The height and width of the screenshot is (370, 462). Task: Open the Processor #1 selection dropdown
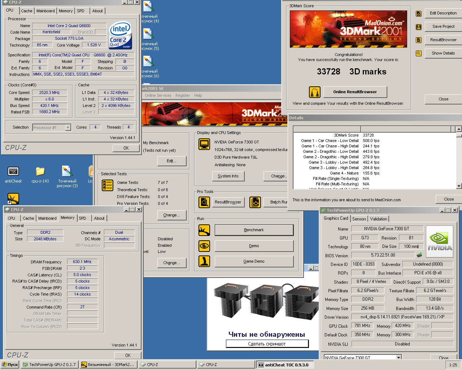tap(68, 128)
